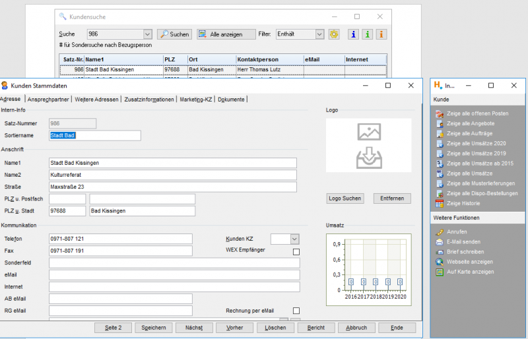Click the green info icon in Kundensuche
This screenshot has height=339, width=528.
[368, 34]
